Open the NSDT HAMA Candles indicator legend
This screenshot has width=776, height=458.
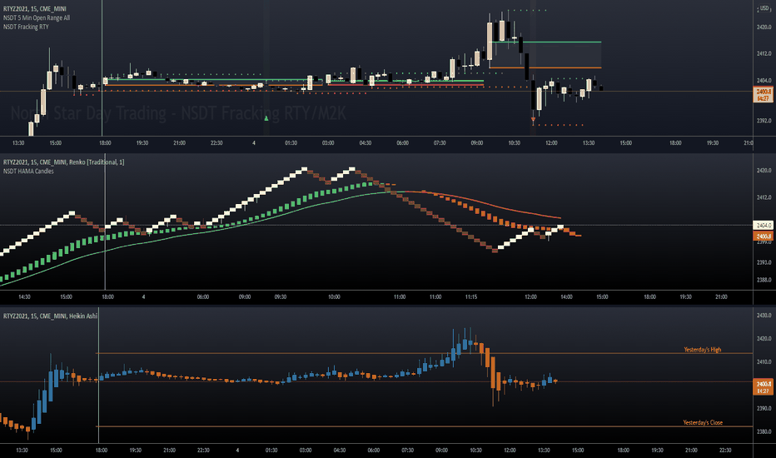pyautogui.click(x=28, y=172)
